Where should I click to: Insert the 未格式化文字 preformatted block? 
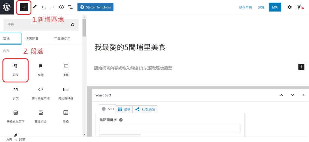pos(16,117)
